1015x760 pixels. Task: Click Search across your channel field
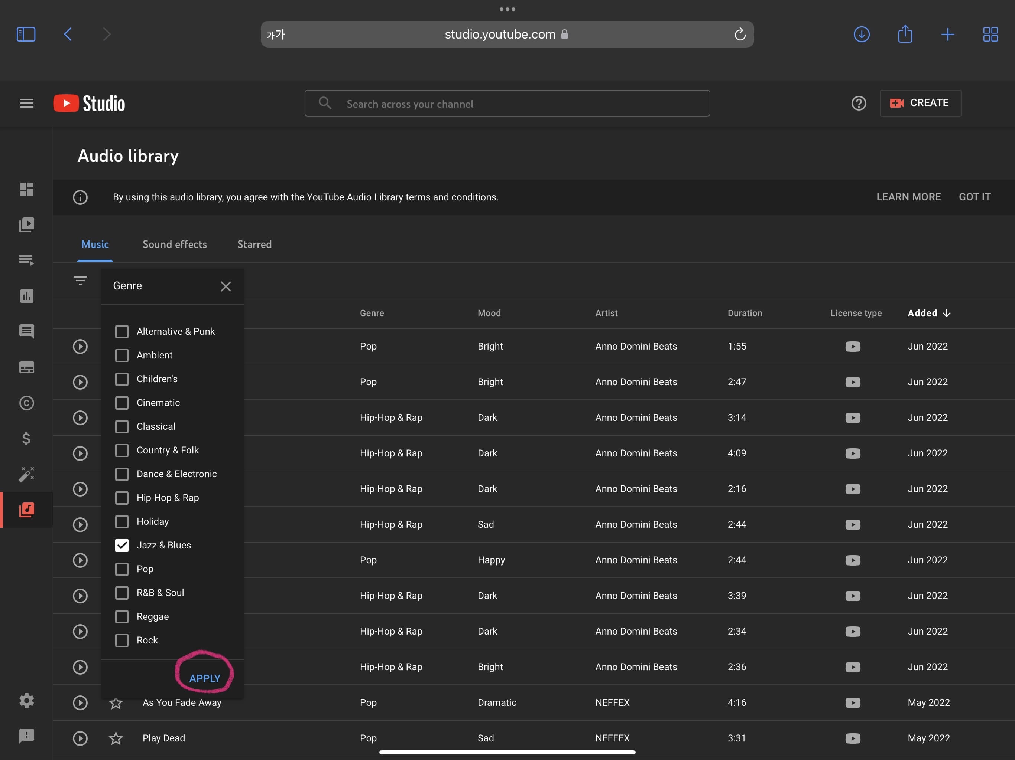click(x=507, y=103)
